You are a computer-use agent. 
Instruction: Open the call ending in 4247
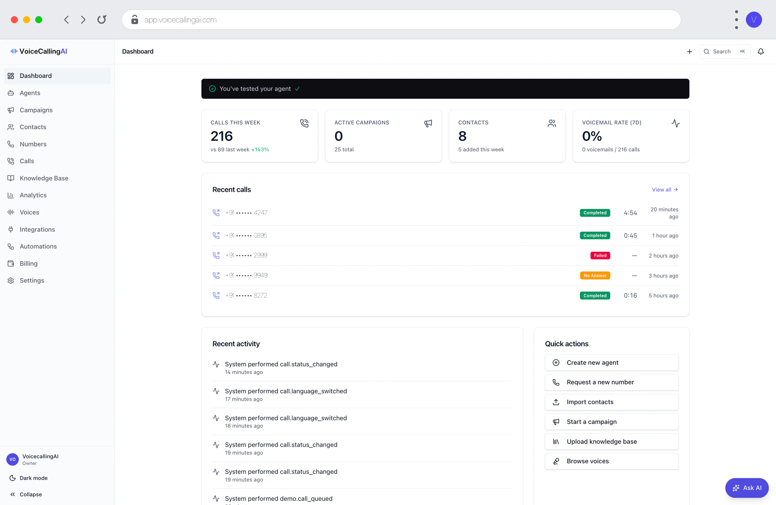[x=445, y=213]
